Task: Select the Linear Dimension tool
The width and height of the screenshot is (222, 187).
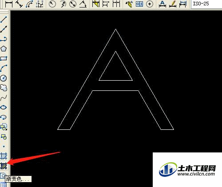Action: [8, 4]
